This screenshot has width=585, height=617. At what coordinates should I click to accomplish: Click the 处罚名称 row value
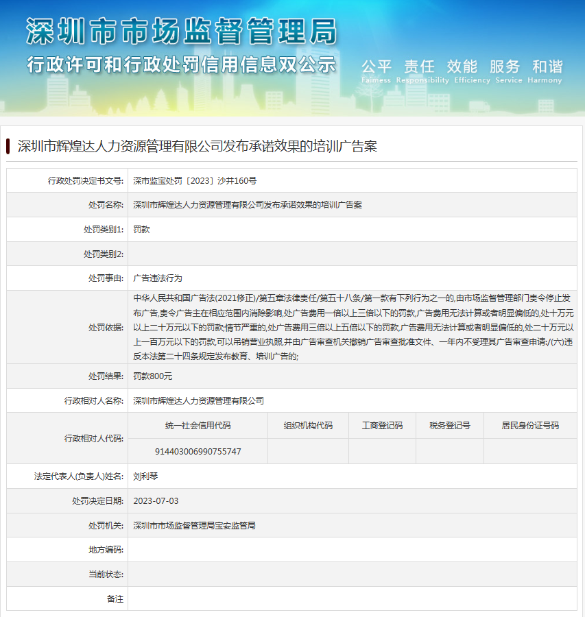(x=247, y=205)
